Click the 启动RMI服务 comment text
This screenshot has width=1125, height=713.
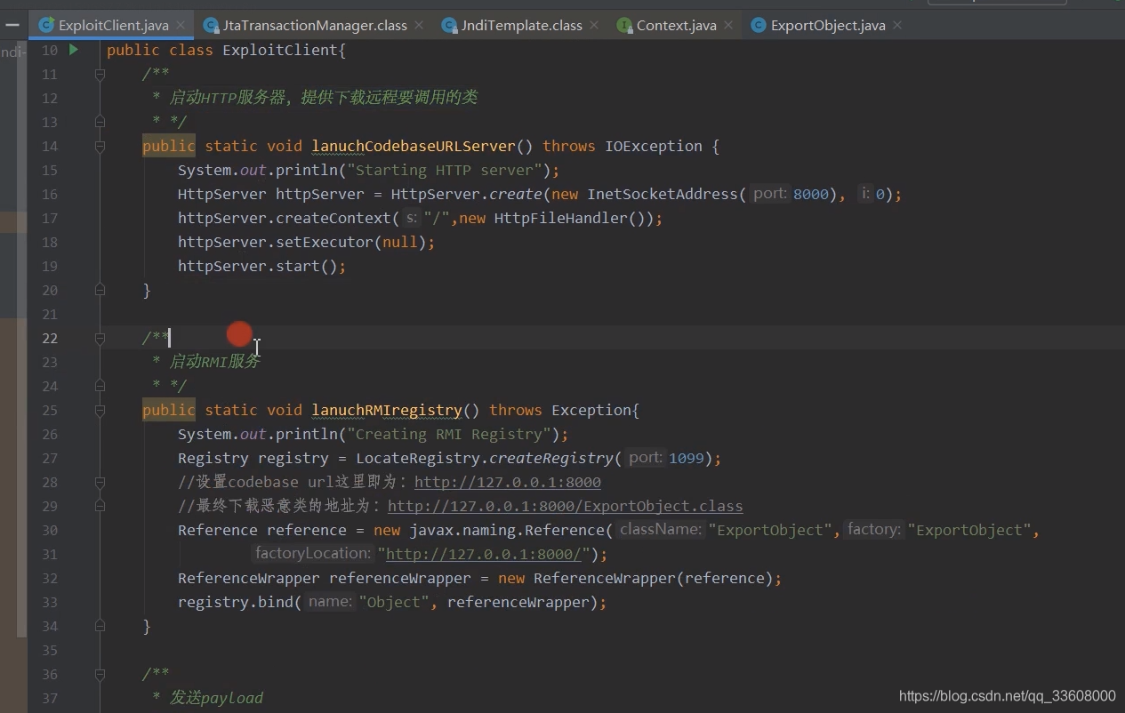point(214,362)
